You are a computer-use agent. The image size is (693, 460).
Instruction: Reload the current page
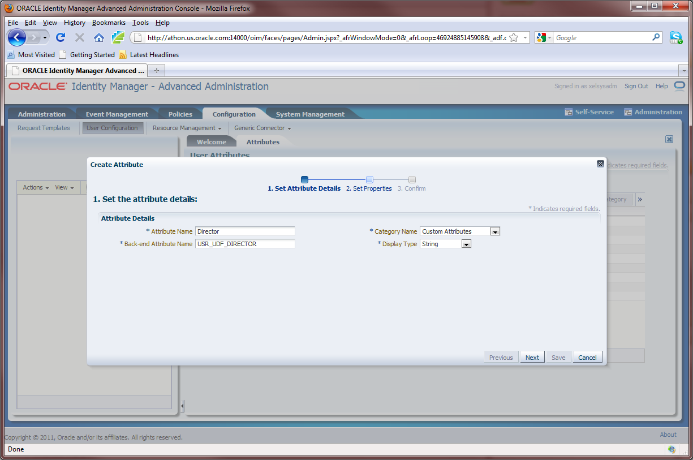(x=61, y=38)
